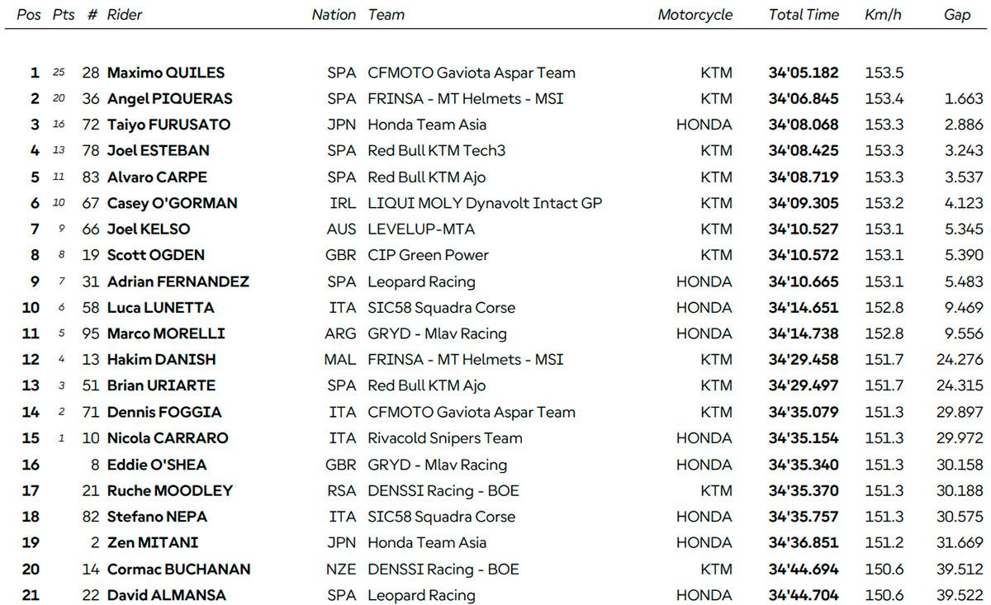This screenshot has width=991, height=605.
Task: Select rider Angel PIQUERAS
Action: coord(170,99)
